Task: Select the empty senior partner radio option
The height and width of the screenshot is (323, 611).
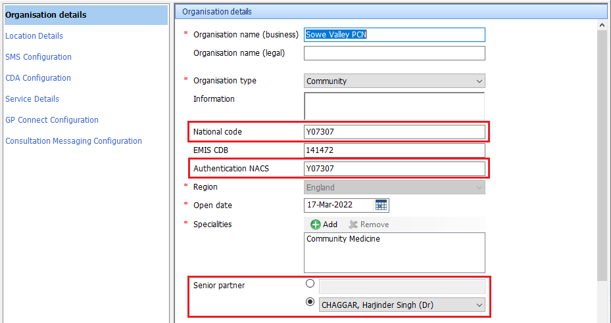Action: click(310, 285)
